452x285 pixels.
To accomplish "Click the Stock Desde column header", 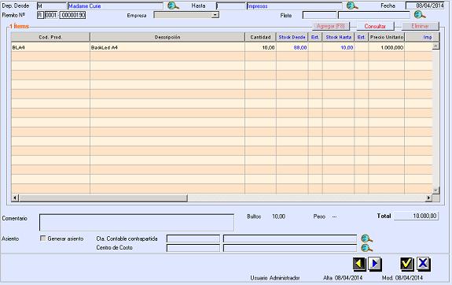I will pyautogui.click(x=292, y=37).
